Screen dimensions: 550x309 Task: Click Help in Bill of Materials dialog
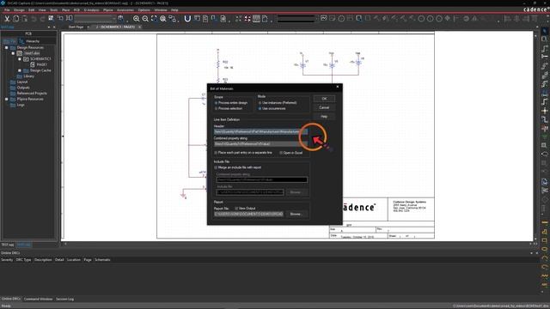pos(324,117)
